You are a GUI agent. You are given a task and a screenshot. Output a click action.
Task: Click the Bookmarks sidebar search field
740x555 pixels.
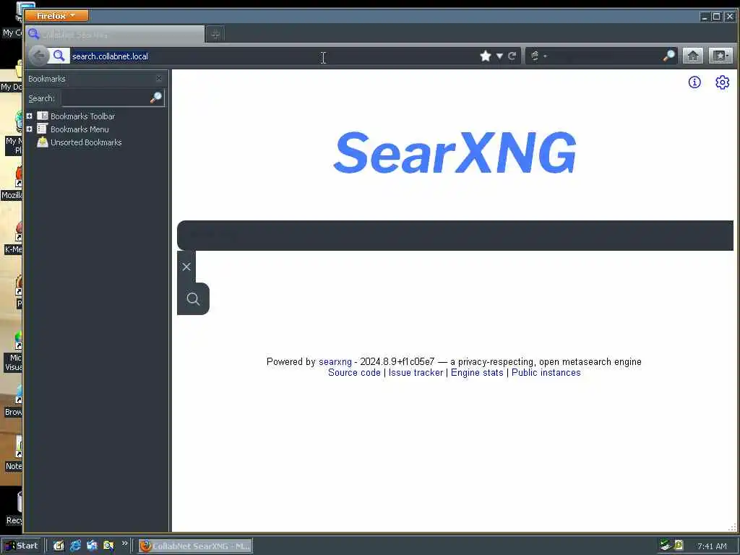106,98
